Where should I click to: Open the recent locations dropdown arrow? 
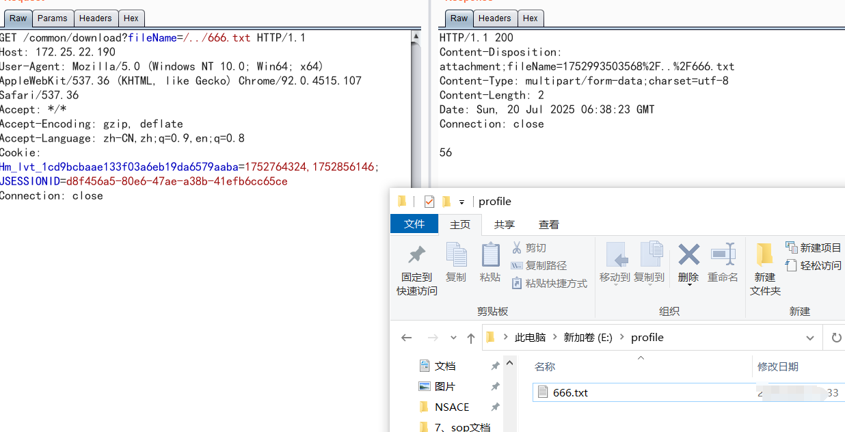[453, 338]
